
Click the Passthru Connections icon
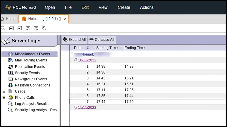coord(10,85)
